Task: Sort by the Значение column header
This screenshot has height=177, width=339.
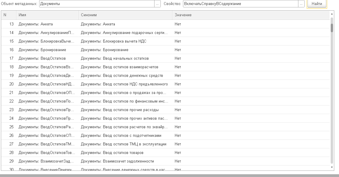Action: [x=251, y=15]
